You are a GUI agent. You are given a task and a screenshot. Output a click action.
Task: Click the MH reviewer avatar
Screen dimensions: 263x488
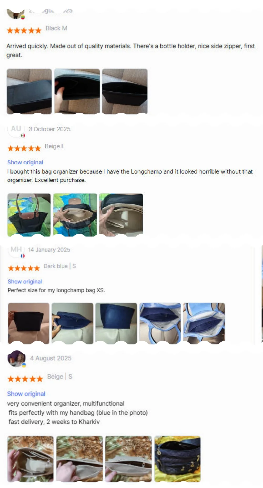coord(16,250)
